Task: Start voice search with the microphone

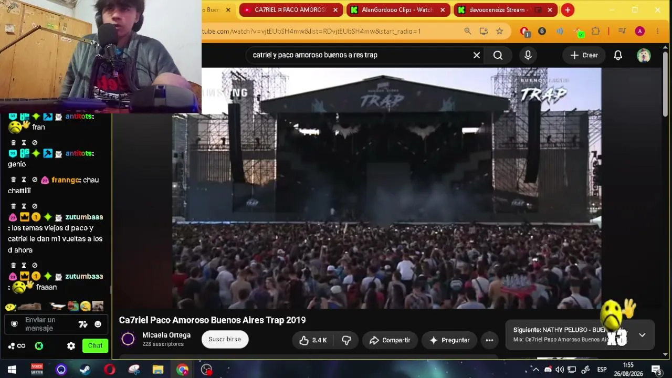Action: [528, 55]
